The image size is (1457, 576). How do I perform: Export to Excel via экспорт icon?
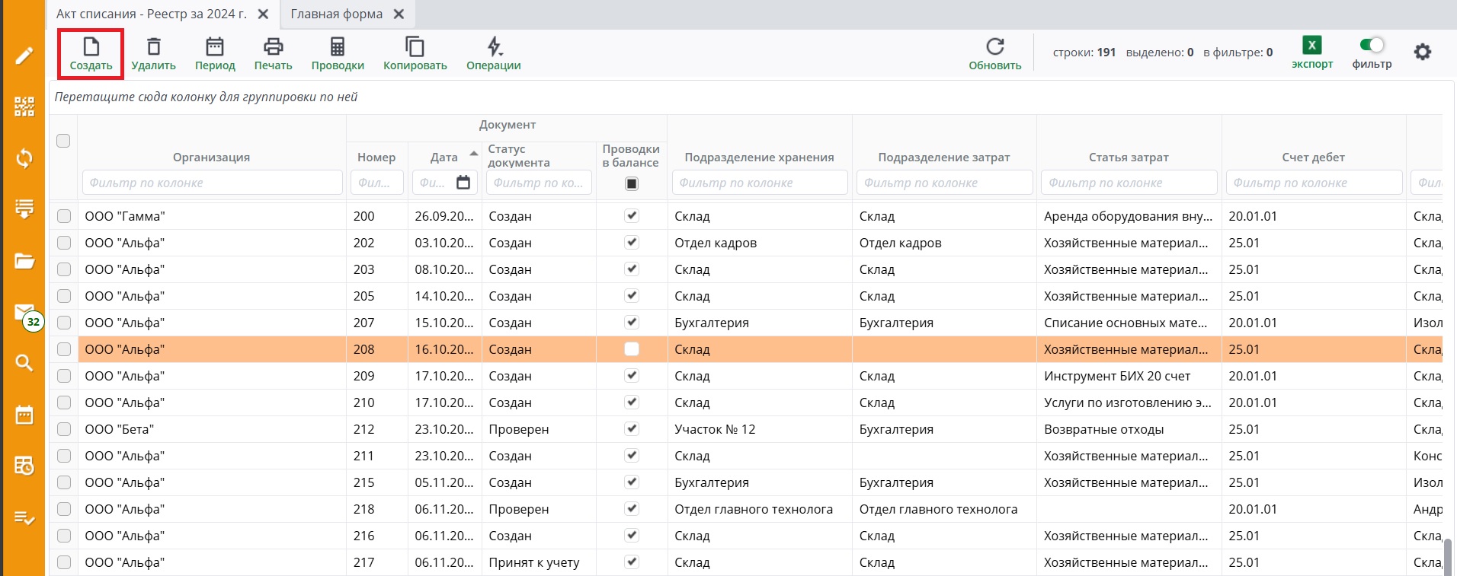tap(1311, 46)
